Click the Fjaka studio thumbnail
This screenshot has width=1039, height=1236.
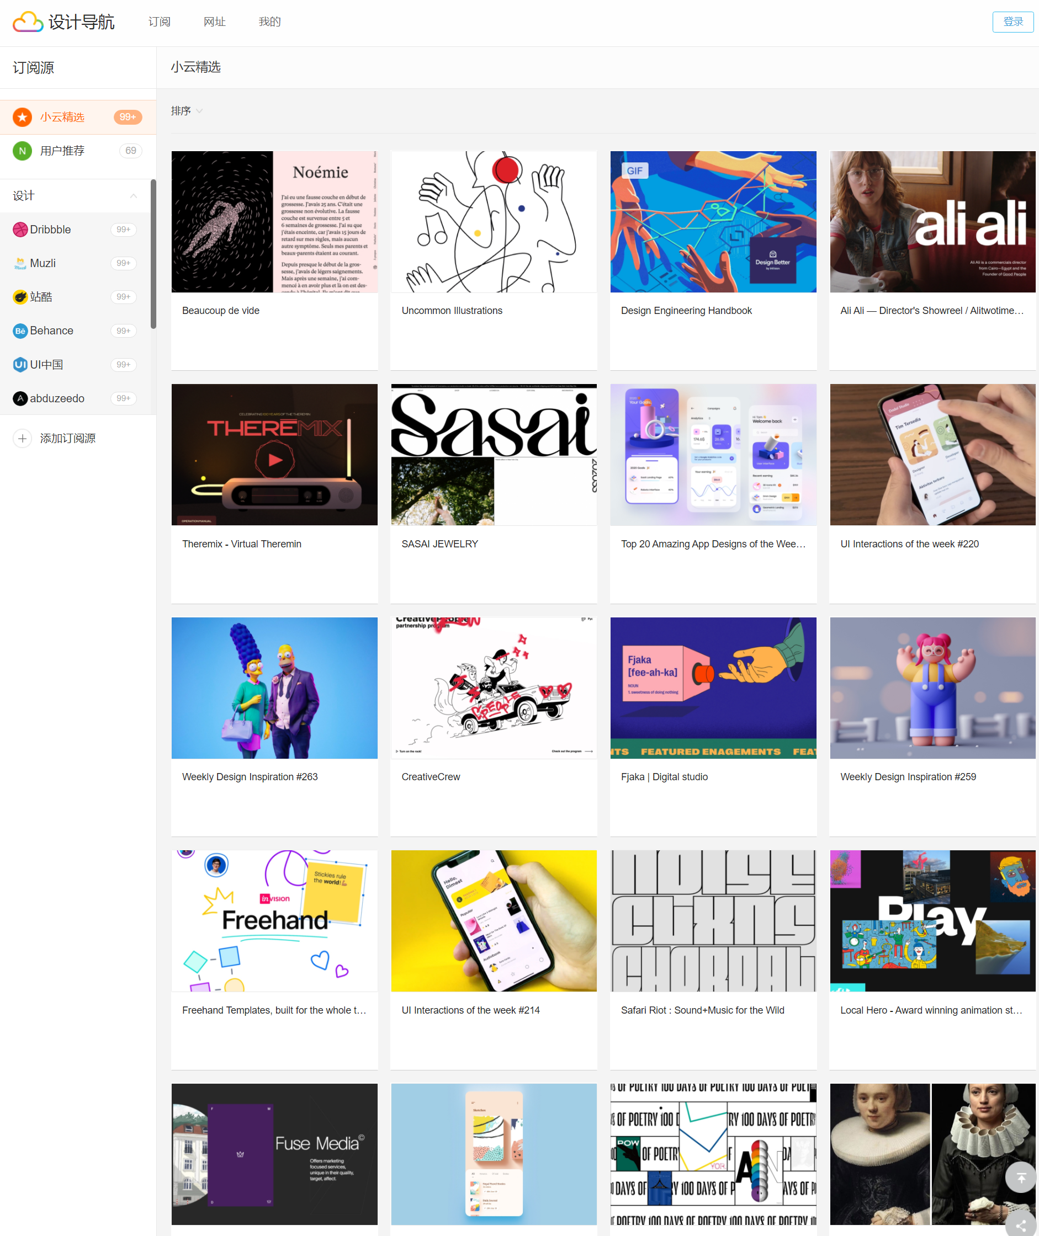click(x=713, y=688)
